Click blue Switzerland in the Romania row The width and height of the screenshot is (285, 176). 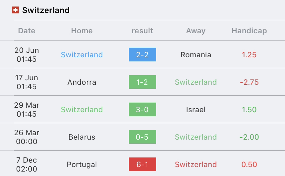[x=82, y=55]
